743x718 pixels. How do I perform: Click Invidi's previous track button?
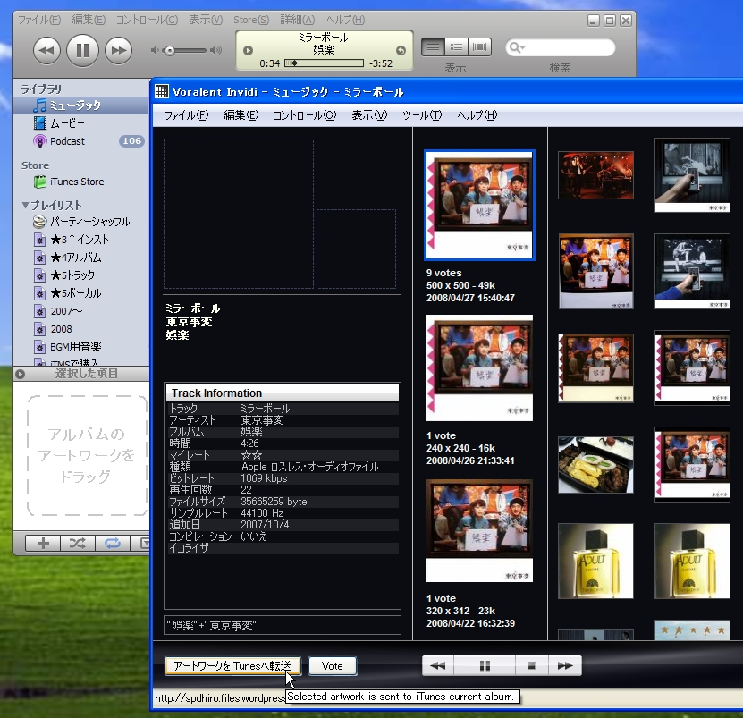click(x=438, y=666)
